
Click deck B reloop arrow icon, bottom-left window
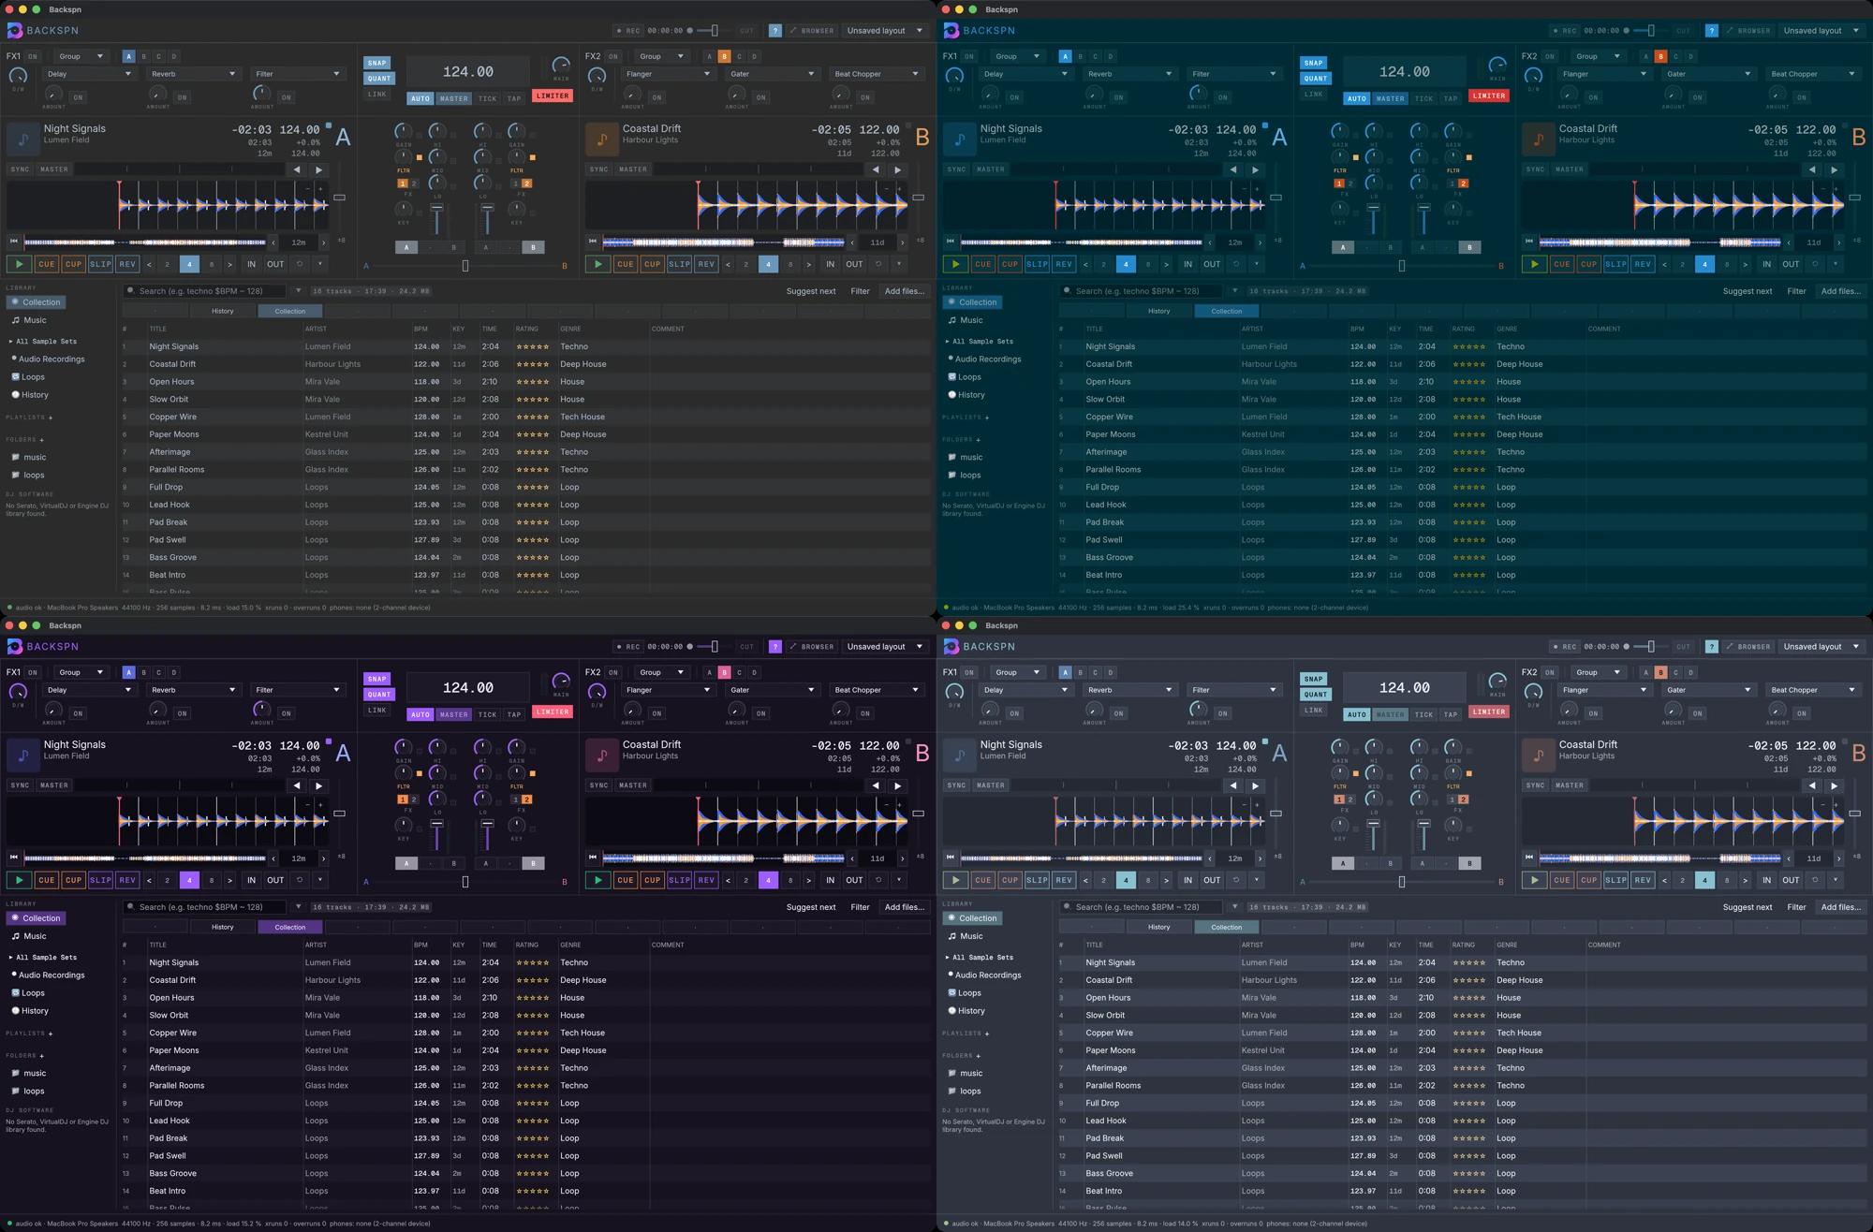tap(878, 880)
